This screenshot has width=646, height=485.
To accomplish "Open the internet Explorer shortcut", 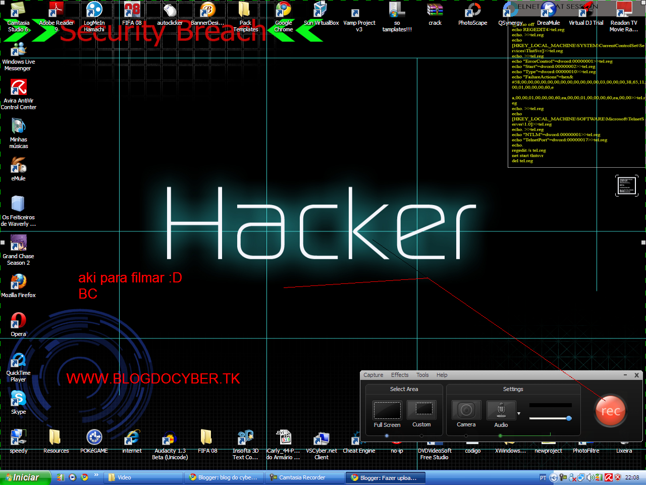I will coord(132,441).
